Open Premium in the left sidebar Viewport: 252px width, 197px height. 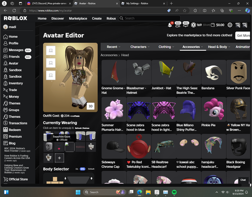13,137
